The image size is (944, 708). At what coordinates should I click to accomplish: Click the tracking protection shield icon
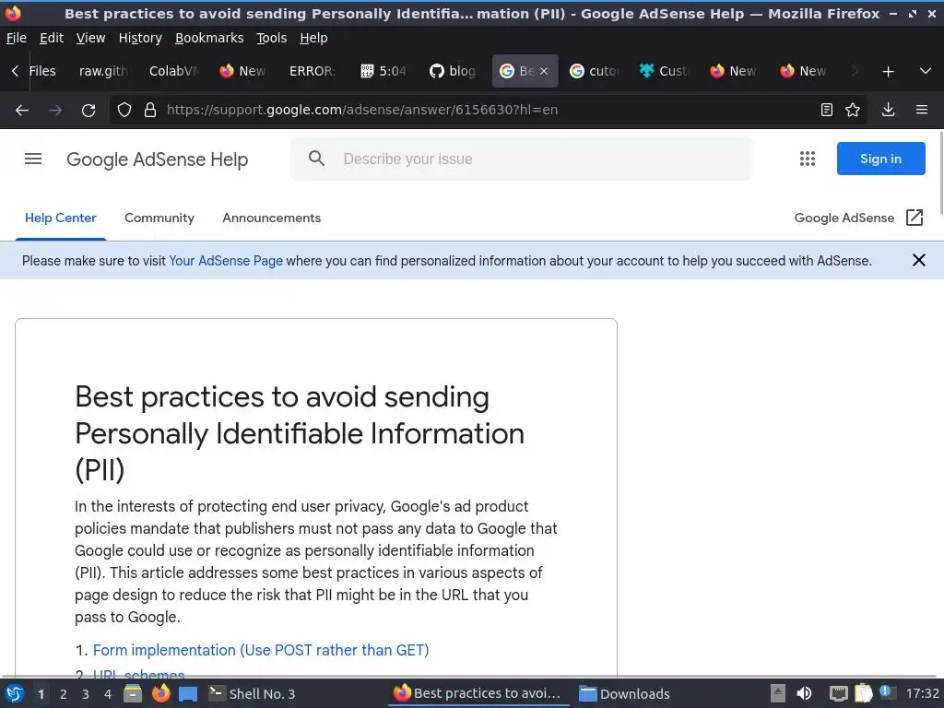pyautogui.click(x=124, y=110)
